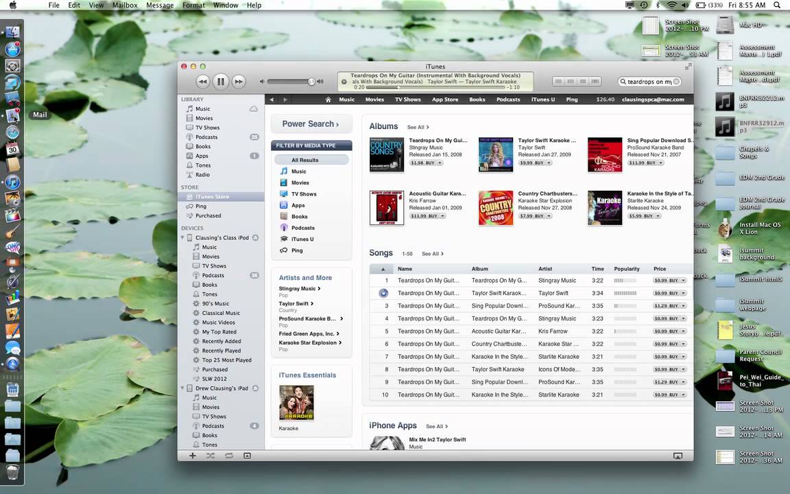Expand Stingray Music artist link arrow
Viewport: 790px width, 494px height.
click(319, 288)
